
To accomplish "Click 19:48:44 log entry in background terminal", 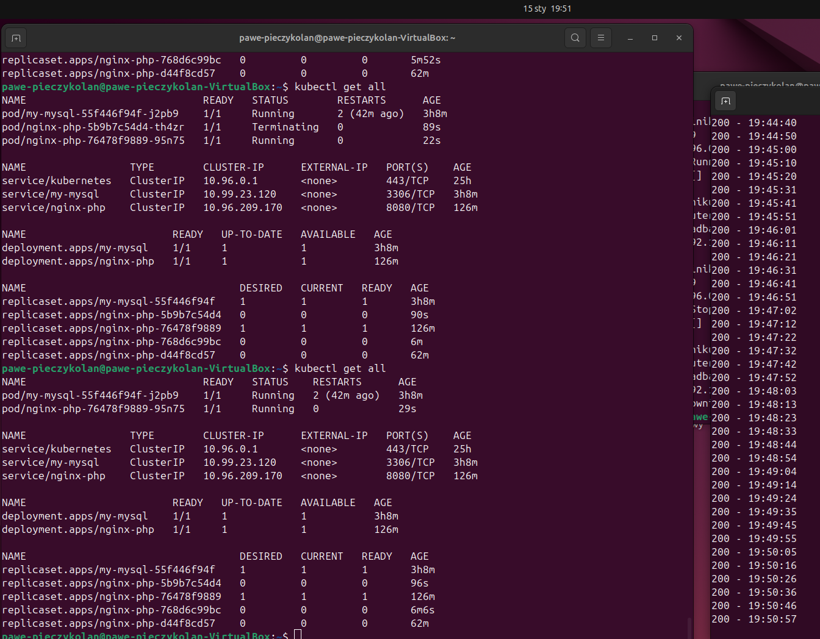I will pyautogui.click(x=754, y=444).
